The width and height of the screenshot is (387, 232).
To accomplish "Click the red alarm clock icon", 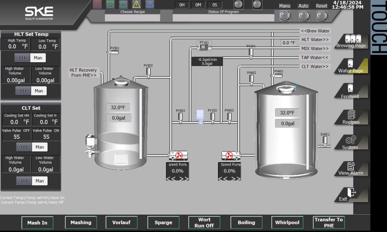I will pos(97,5).
